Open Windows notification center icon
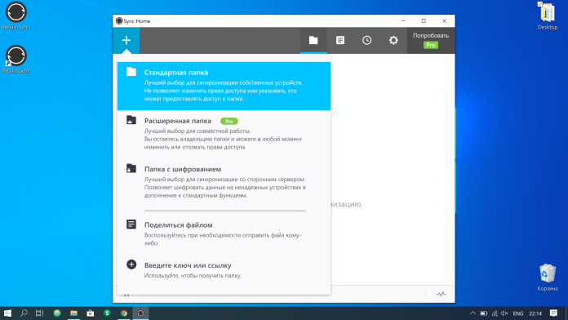Image resolution: width=568 pixels, height=320 pixels. [553, 313]
